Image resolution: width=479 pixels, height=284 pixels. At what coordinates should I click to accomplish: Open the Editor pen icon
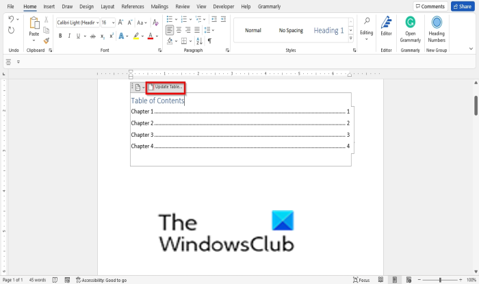386,23
